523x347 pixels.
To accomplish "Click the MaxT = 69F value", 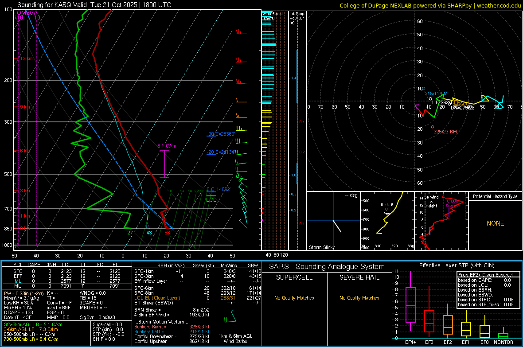I will click(59, 308).
